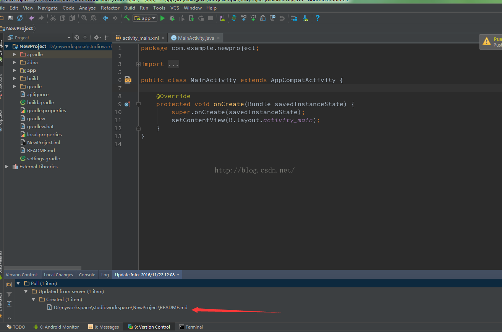502x332 pixels.
Task: Click the Stop square icon
Action: pos(211,18)
